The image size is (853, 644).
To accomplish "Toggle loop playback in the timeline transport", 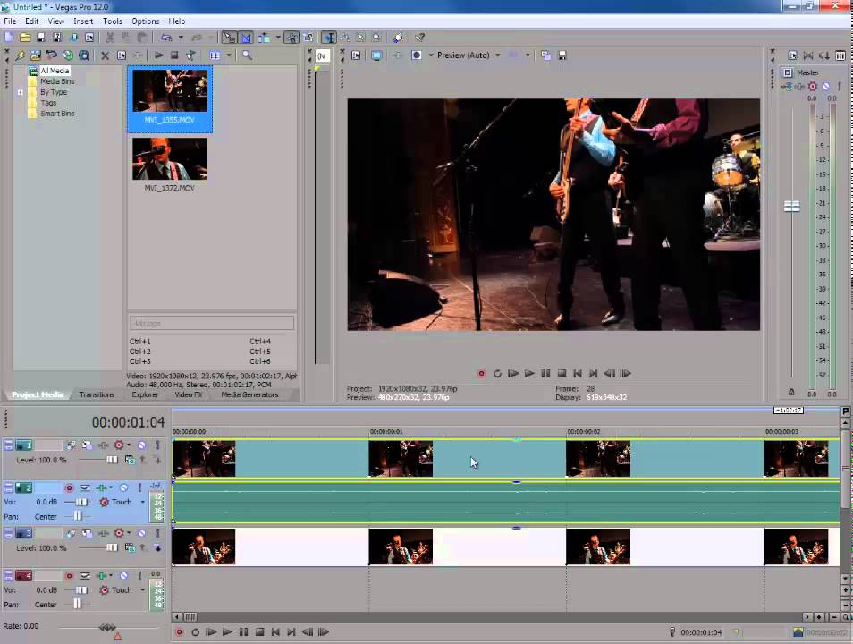I will click(195, 632).
